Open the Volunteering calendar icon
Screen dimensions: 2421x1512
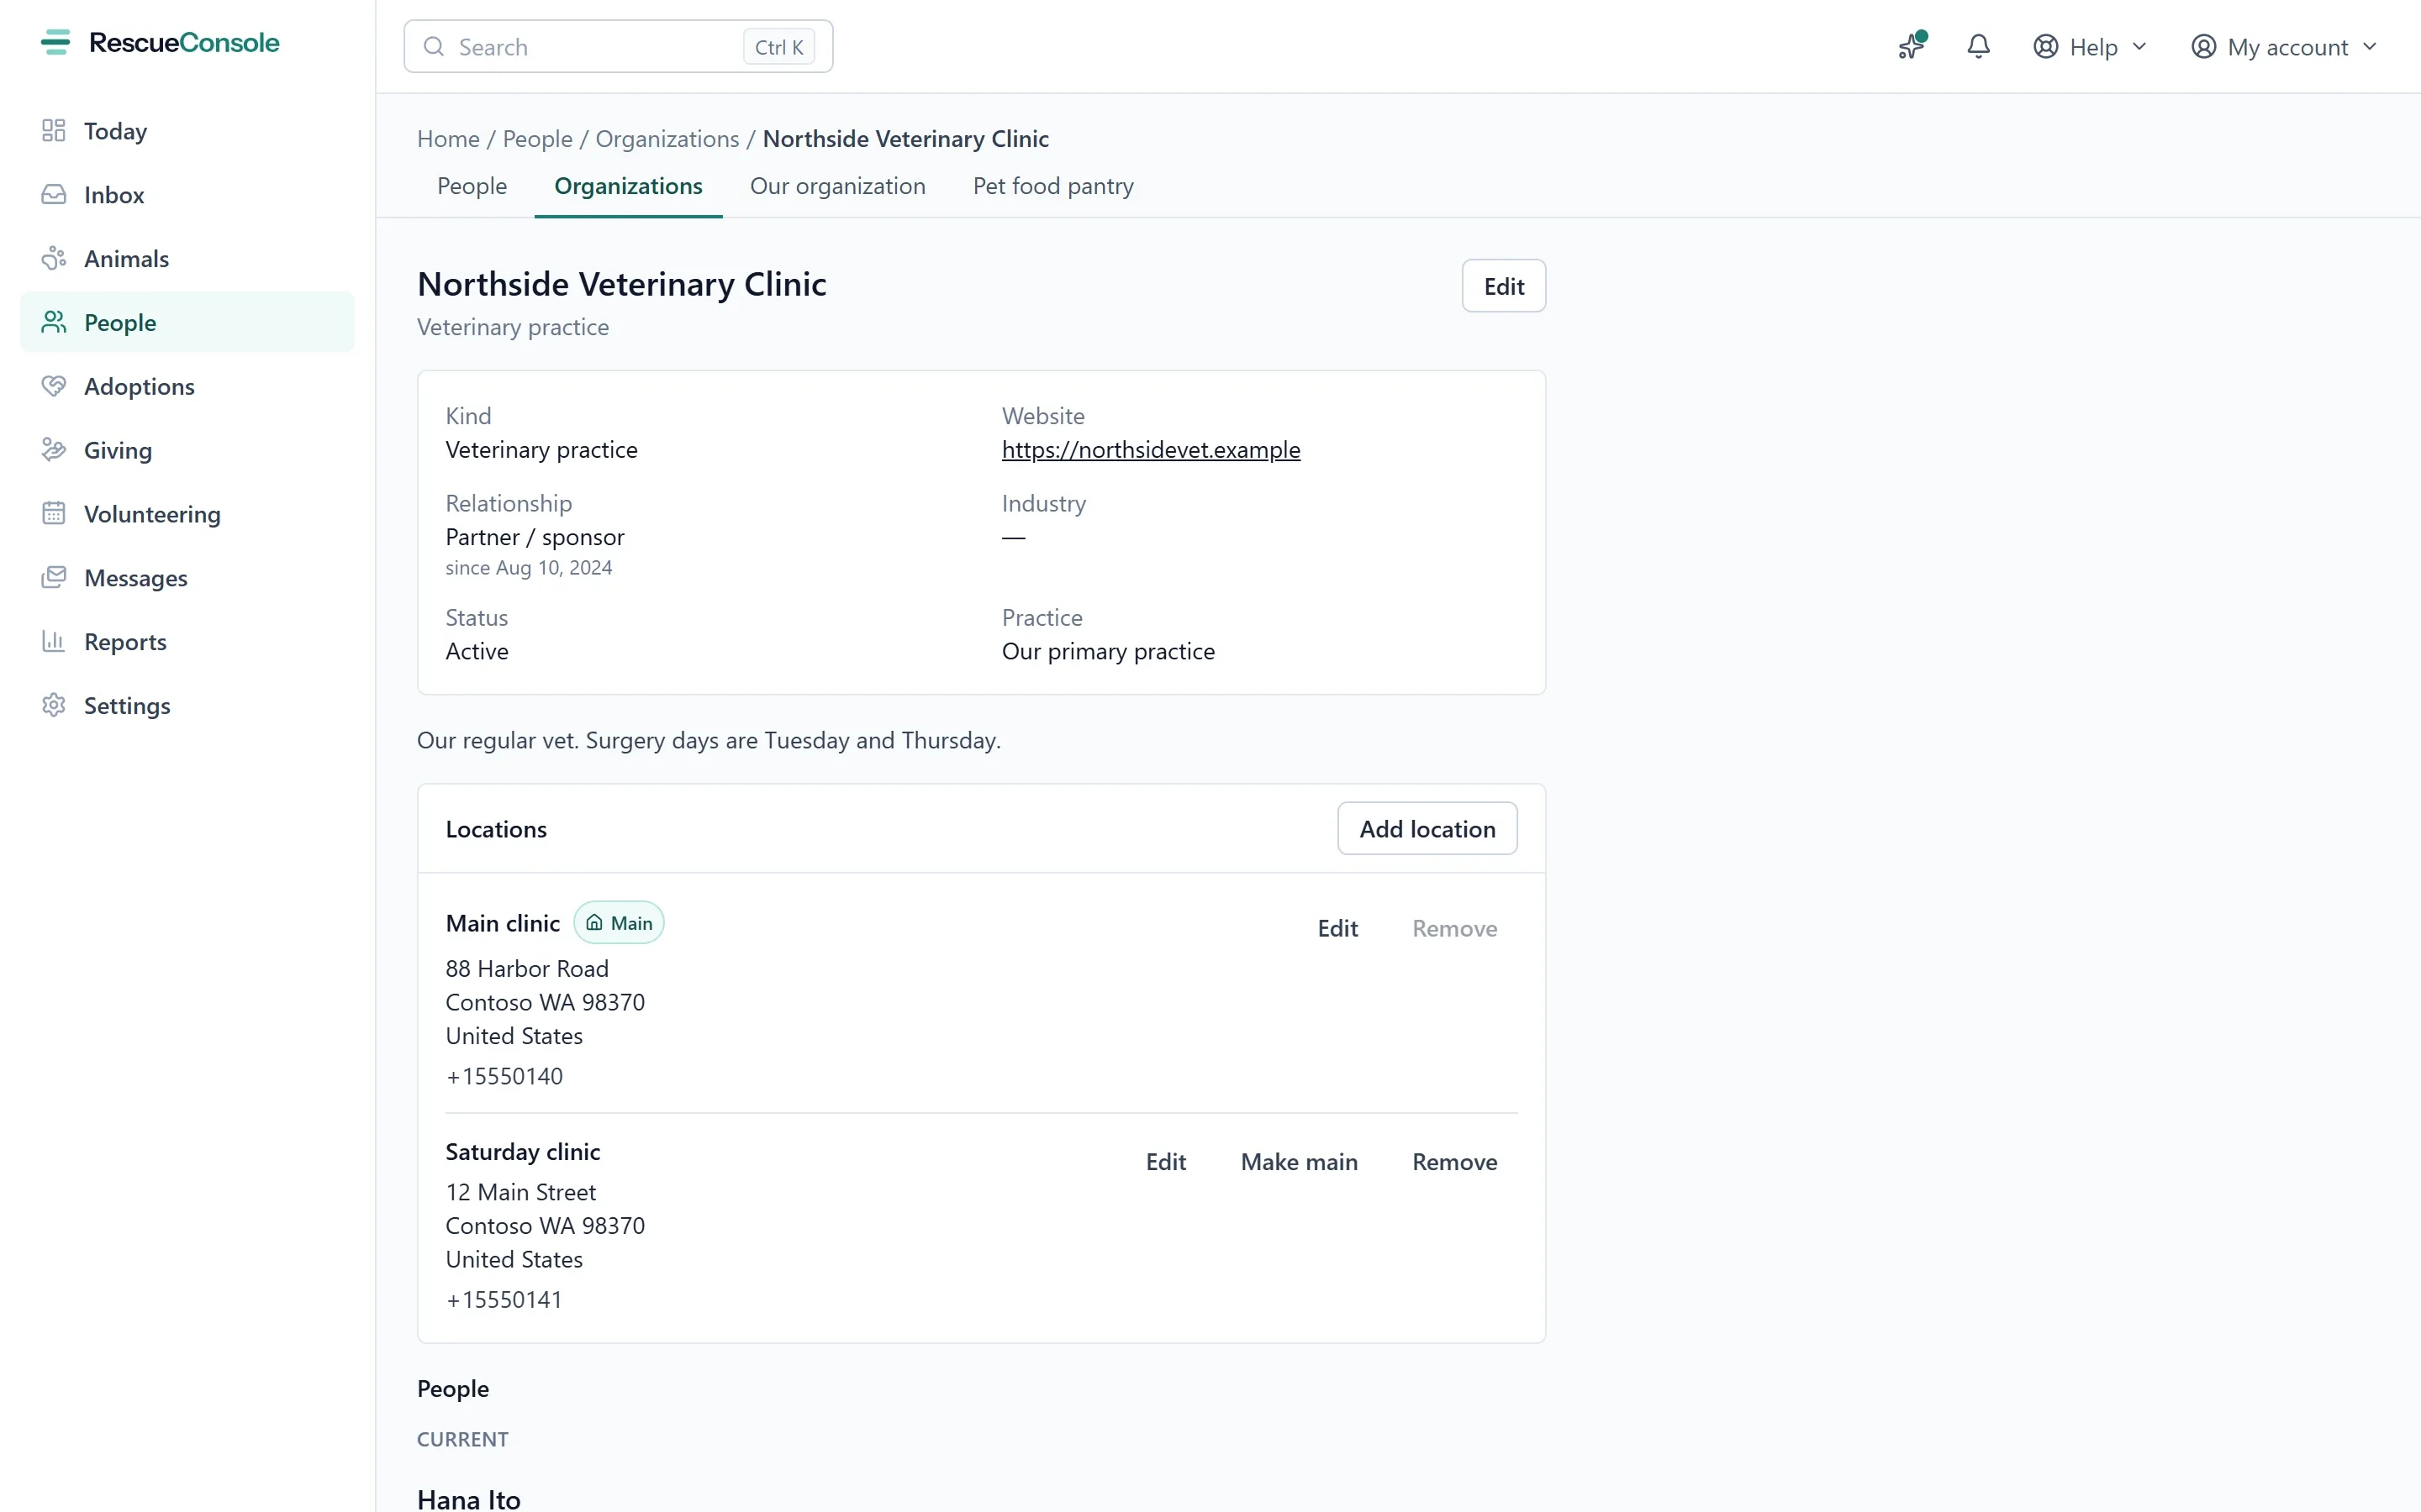click(x=54, y=514)
